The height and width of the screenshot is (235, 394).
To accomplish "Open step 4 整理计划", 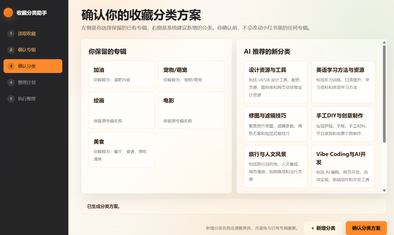I will [33, 83].
